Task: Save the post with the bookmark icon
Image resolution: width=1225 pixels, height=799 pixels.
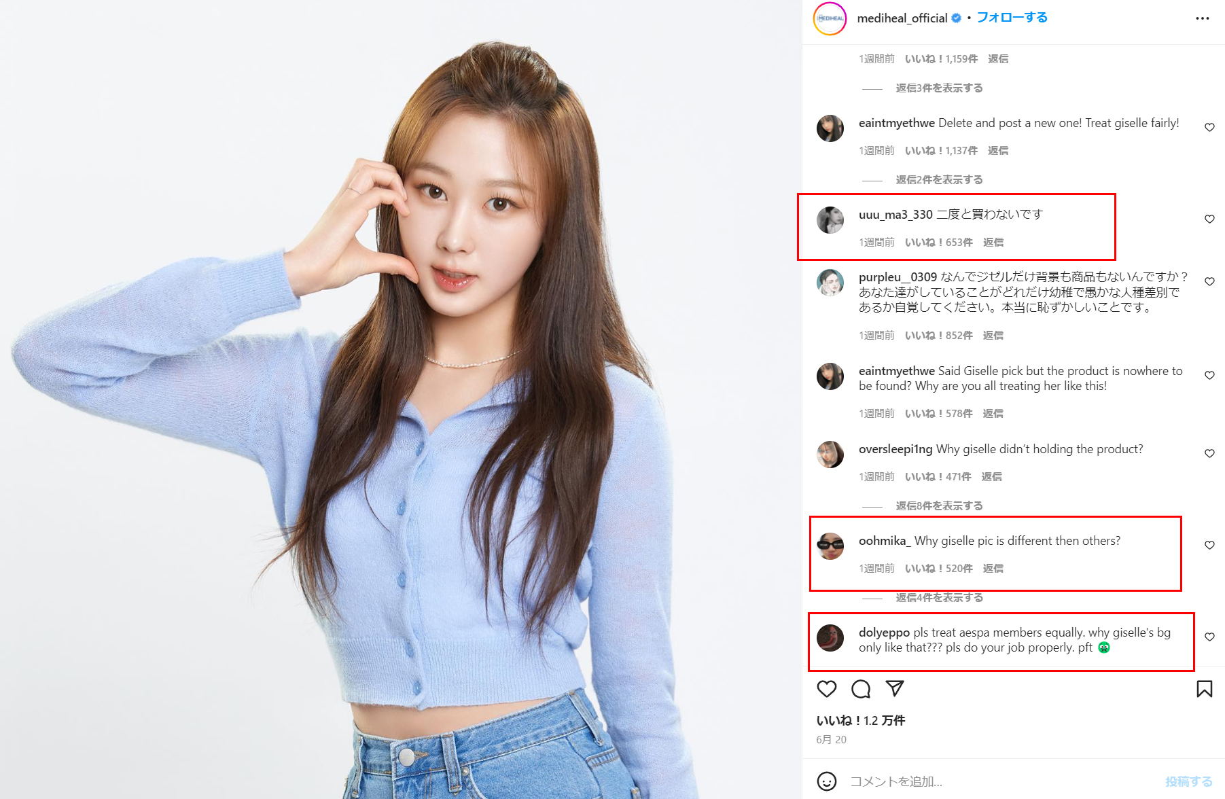Action: [1204, 689]
